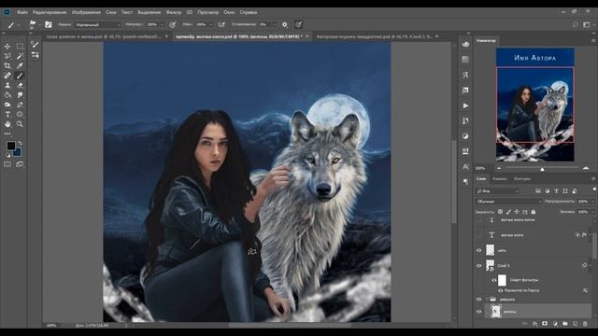Click the Navigator zoom slider handle
Screen dimensions: 598x336
542,168
